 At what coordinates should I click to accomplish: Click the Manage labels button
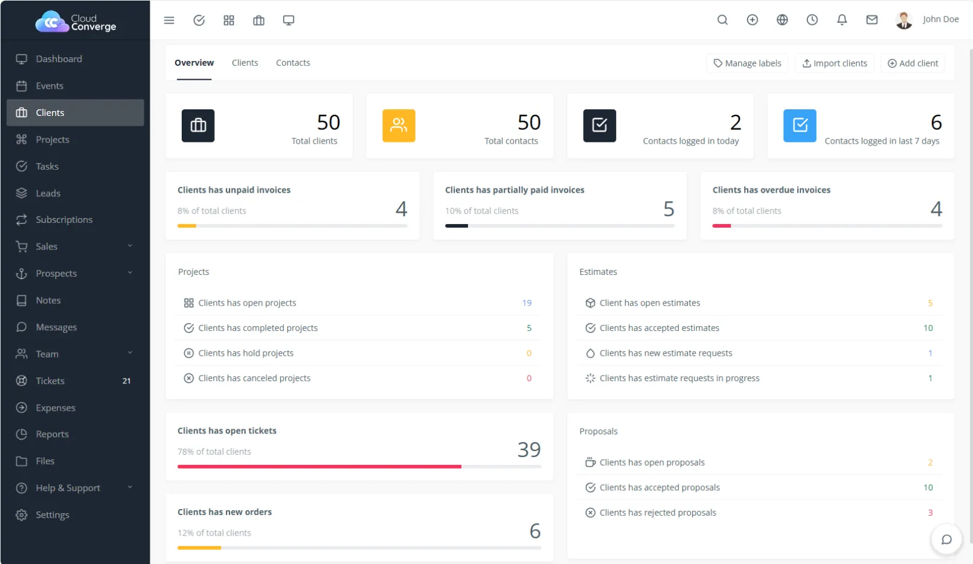click(x=747, y=63)
